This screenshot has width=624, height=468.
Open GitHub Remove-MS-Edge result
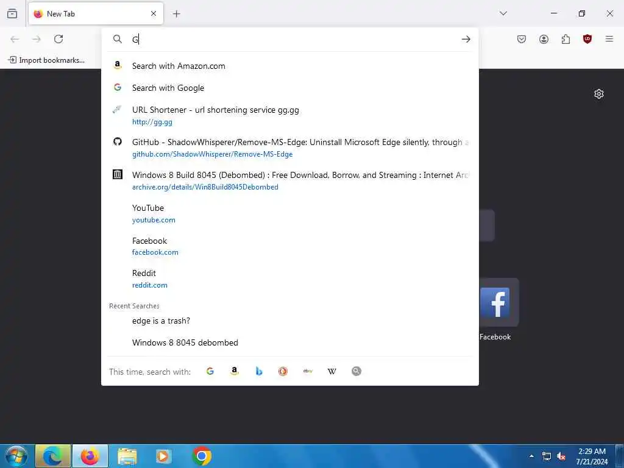289,147
